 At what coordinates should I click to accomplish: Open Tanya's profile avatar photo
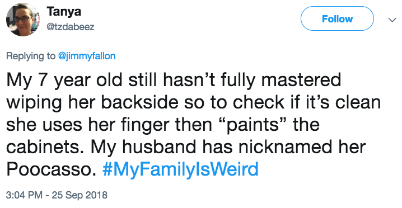coord(23,20)
